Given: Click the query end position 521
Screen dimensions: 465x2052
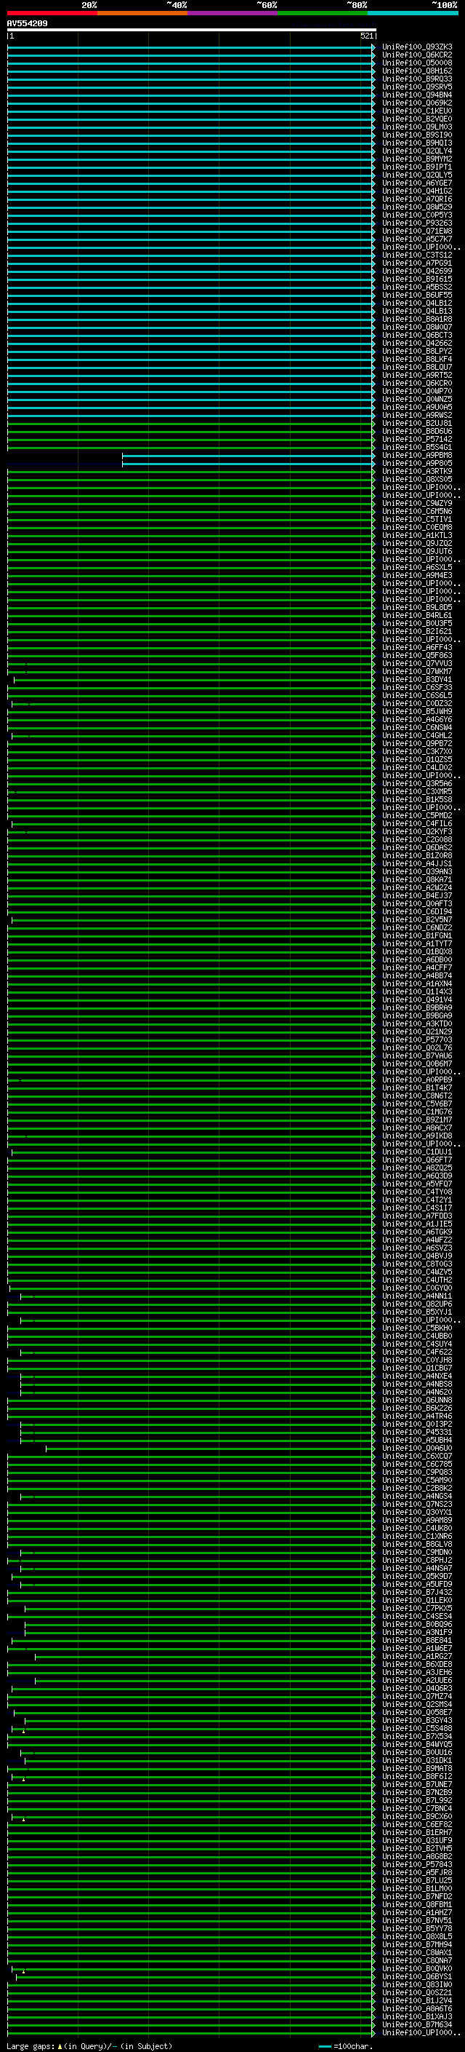Looking at the screenshot, I should pyautogui.click(x=366, y=36).
